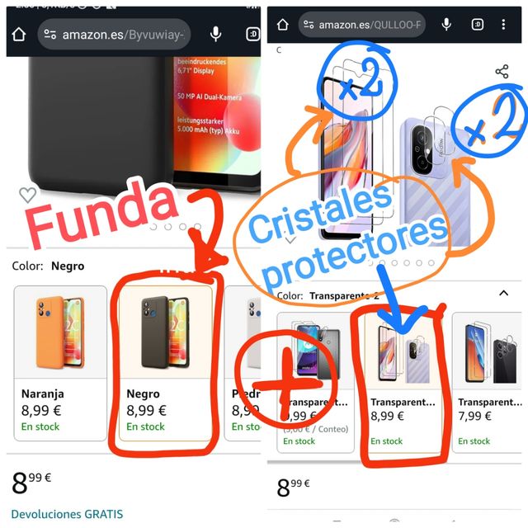Open the tab switcher in left browser

[253, 34]
